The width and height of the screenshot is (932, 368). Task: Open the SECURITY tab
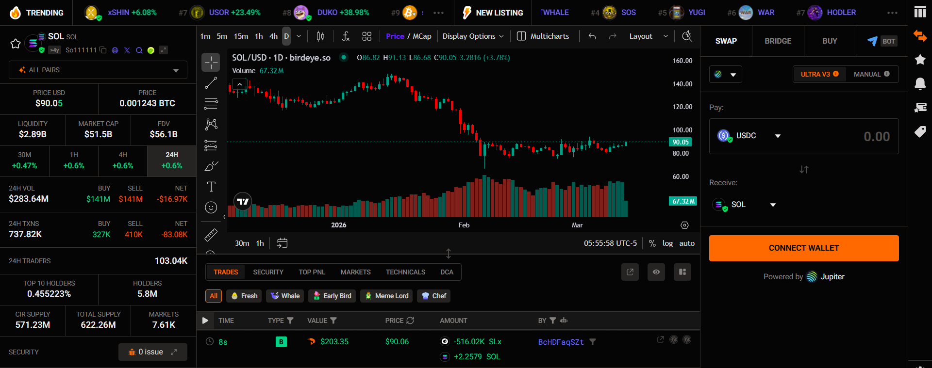tap(268, 272)
